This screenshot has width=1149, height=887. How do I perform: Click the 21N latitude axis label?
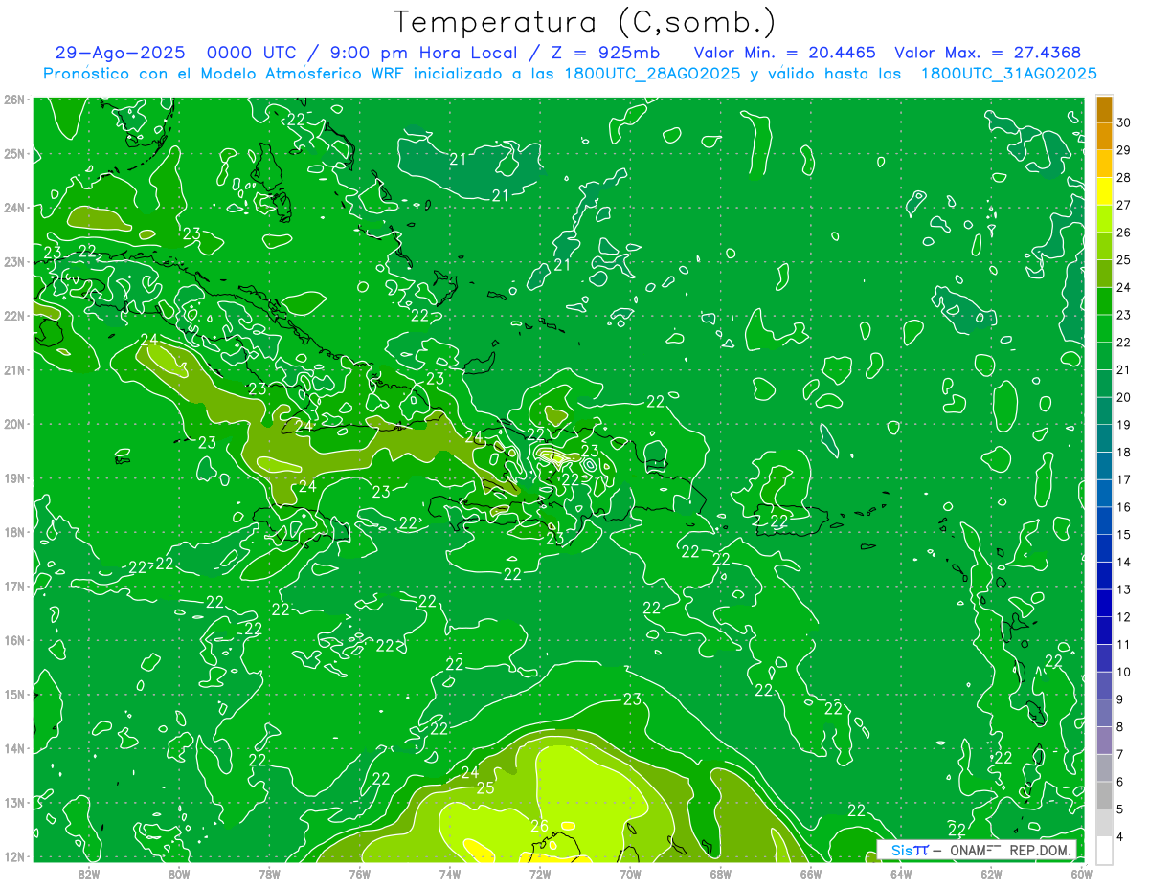click(13, 369)
